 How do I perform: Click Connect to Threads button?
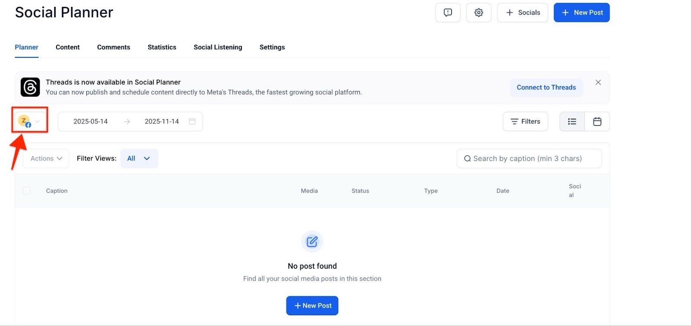coord(546,88)
